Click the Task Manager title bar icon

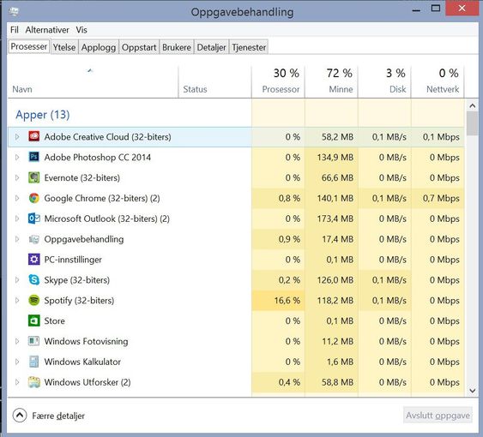tap(14, 12)
